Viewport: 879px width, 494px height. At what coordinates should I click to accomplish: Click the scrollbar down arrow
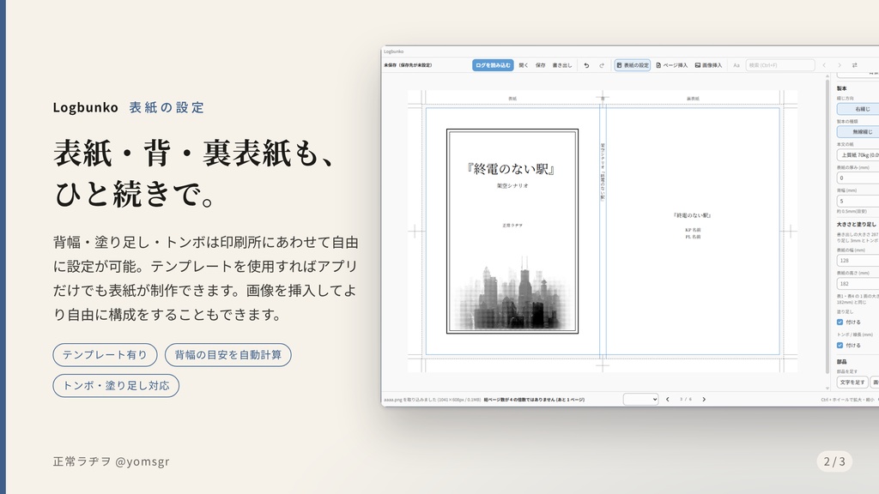point(827,388)
